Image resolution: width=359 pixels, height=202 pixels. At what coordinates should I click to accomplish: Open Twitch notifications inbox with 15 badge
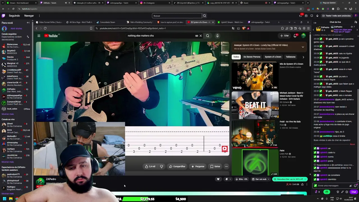point(300,16)
